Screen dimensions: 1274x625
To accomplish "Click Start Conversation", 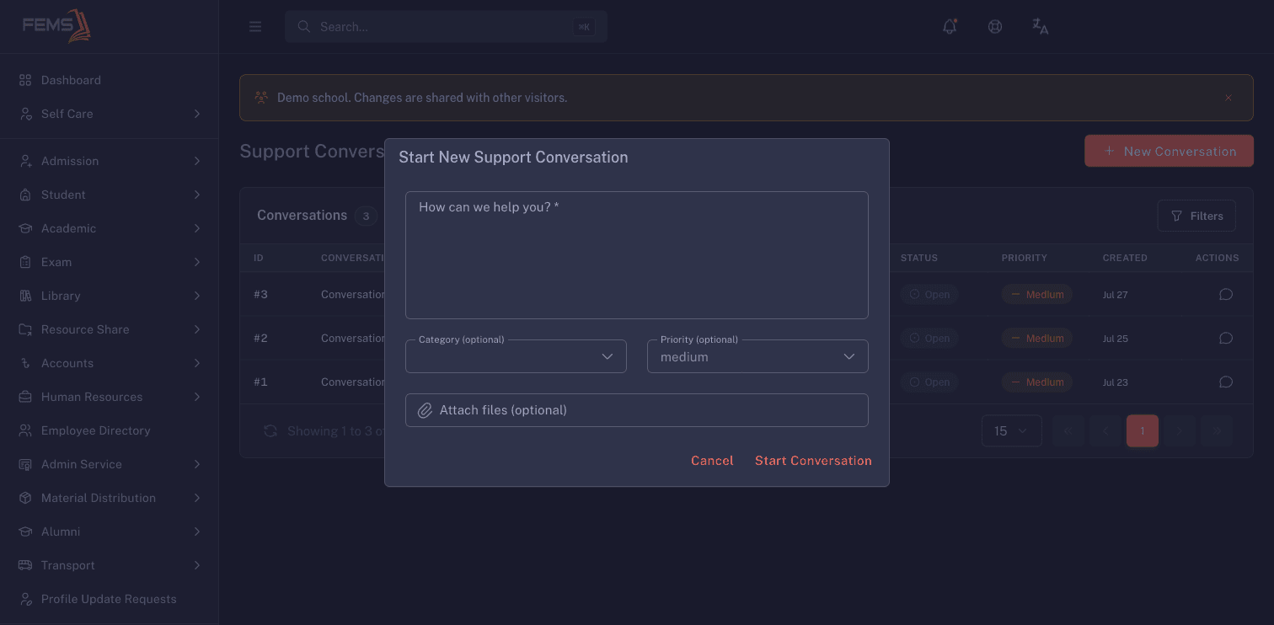I will tap(813, 461).
